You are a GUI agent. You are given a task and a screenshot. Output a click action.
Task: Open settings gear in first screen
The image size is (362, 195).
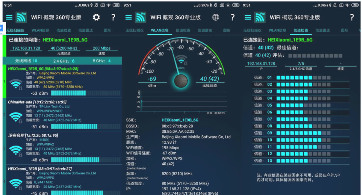(x=96, y=17)
